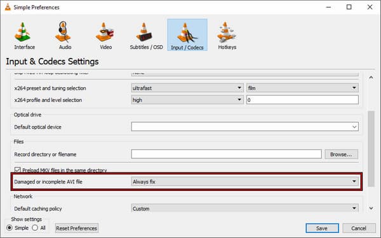Click the 'Record directory or filename' label

pyautogui.click(x=45, y=155)
